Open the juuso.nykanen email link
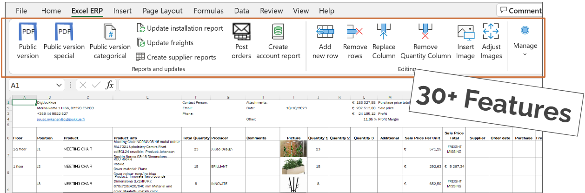585x193 pixels. click(x=61, y=120)
